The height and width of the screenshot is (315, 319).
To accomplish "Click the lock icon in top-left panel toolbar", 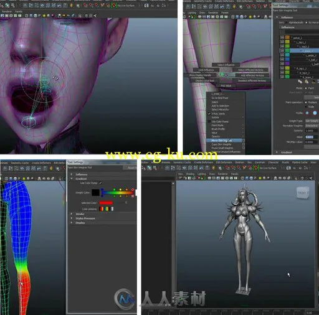I will coord(72,6).
